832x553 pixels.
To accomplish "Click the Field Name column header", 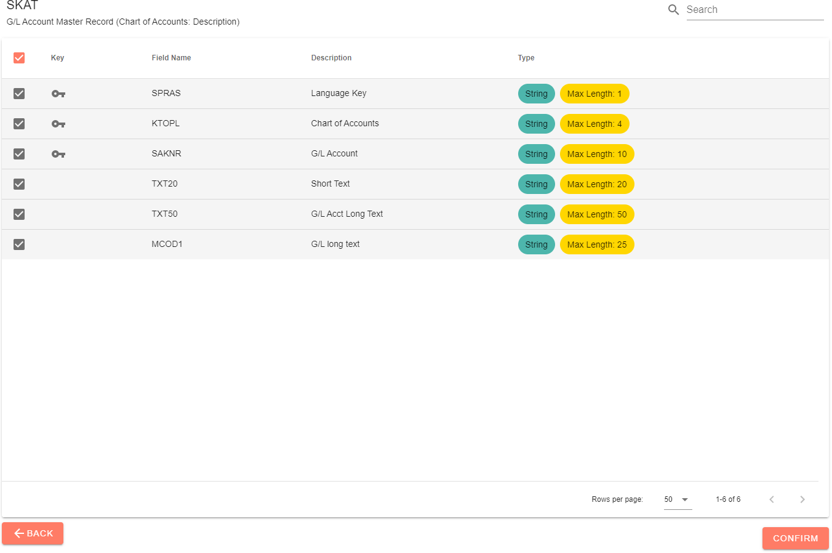I will 172,57.
